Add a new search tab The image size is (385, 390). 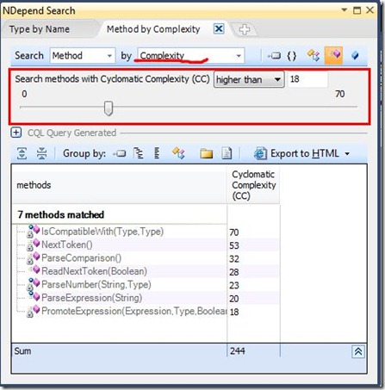pyautogui.click(x=245, y=29)
